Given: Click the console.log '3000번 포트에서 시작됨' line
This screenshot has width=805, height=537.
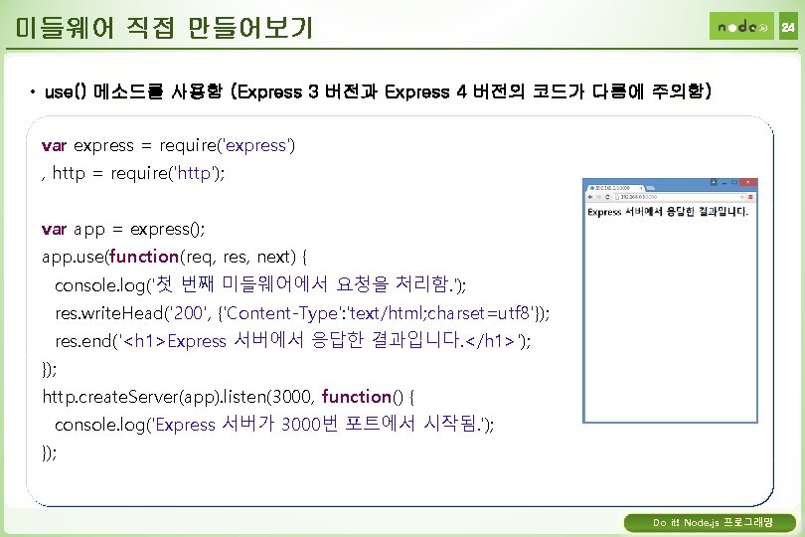Looking at the screenshot, I should pyautogui.click(x=274, y=424).
